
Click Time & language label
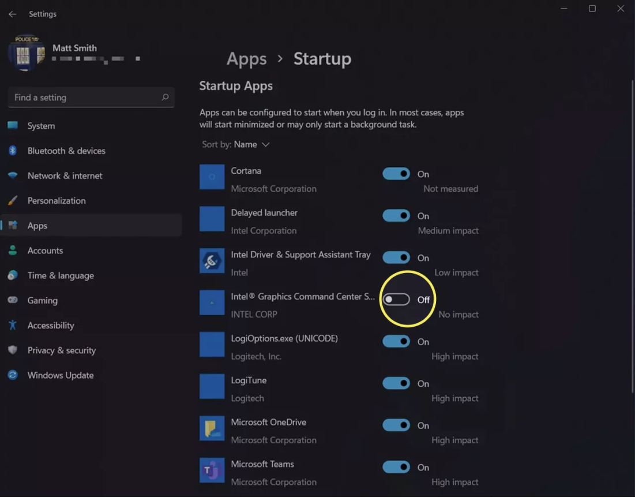tap(61, 276)
